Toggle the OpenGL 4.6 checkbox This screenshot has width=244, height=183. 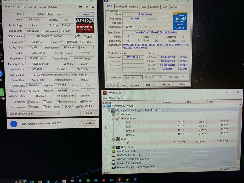tap(77, 106)
